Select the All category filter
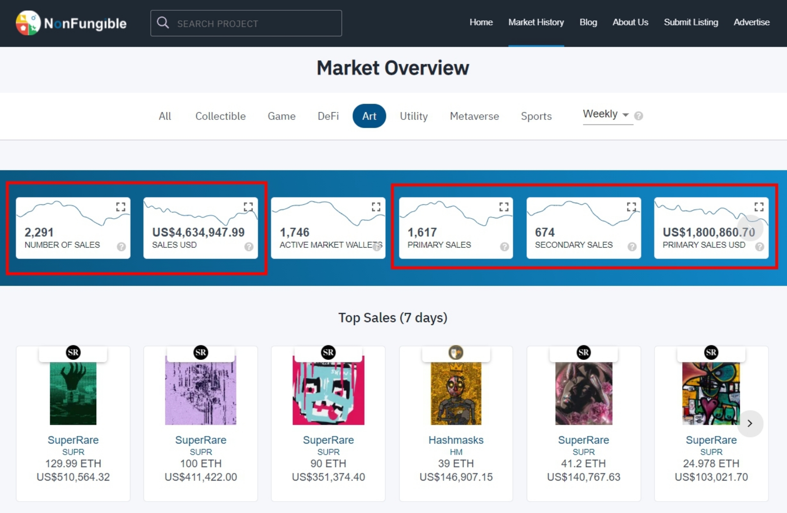Viewport: 787px width, 513px height. pyautogui.click(x=165, y=116)
